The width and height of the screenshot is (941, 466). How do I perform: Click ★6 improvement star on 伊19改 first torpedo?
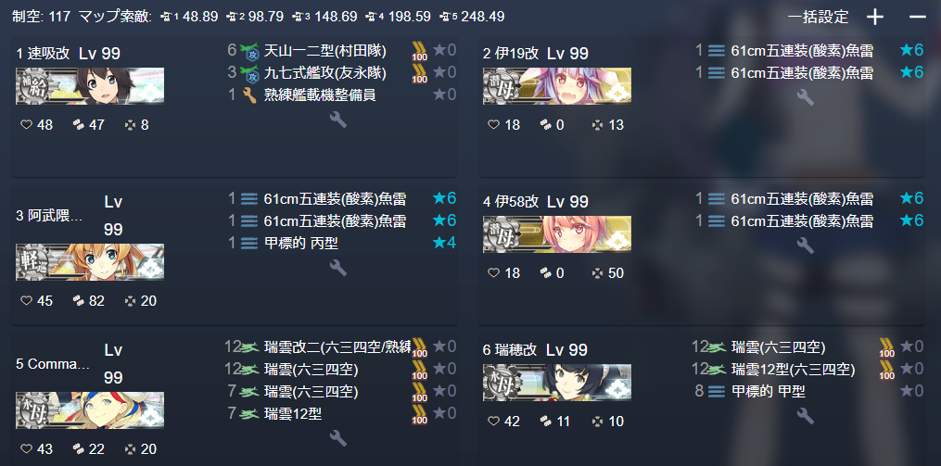[911, 50]
